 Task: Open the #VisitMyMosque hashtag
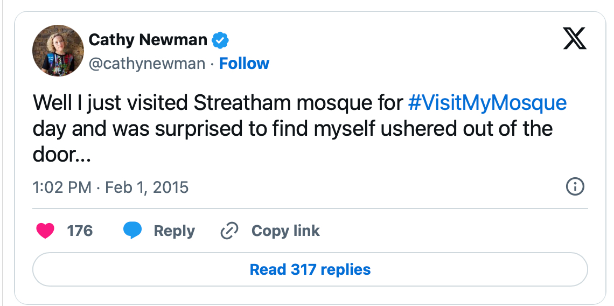[487, 102]
